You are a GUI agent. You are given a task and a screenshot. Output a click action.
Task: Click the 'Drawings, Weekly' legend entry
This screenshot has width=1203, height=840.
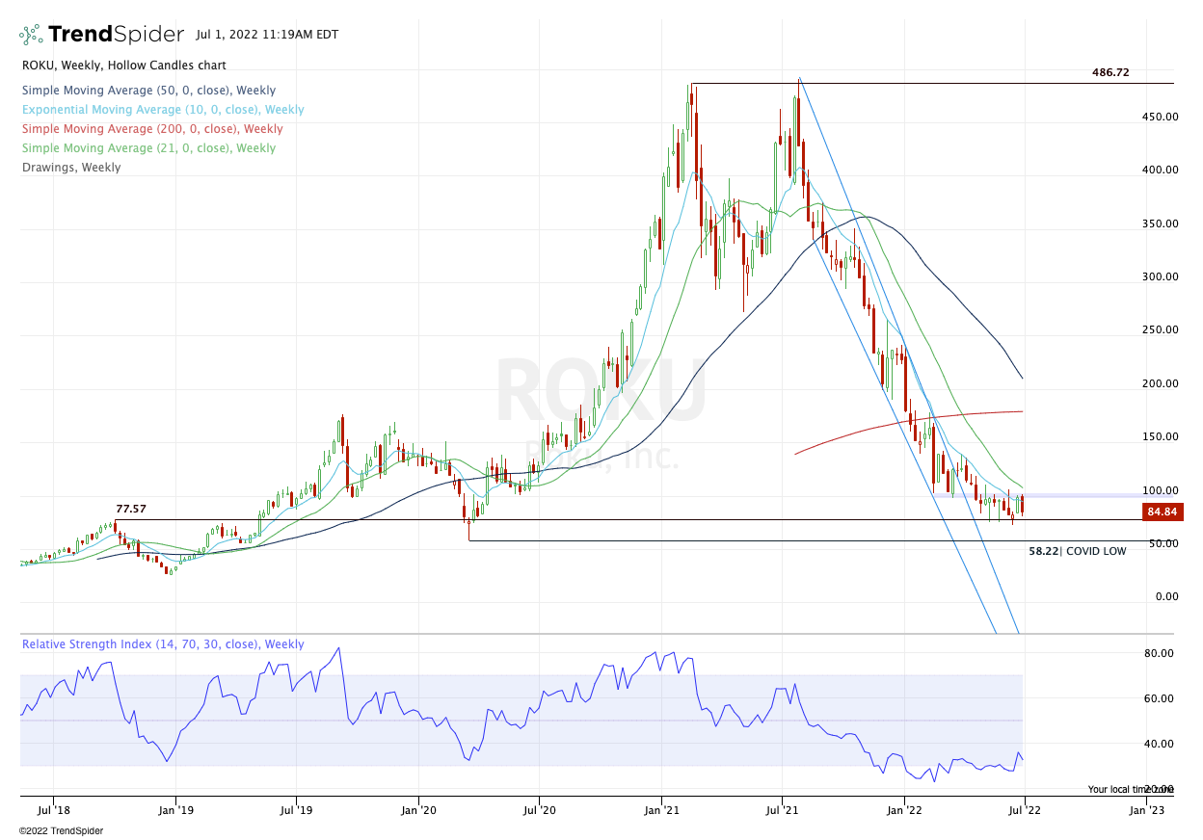(x=70, y=168)
